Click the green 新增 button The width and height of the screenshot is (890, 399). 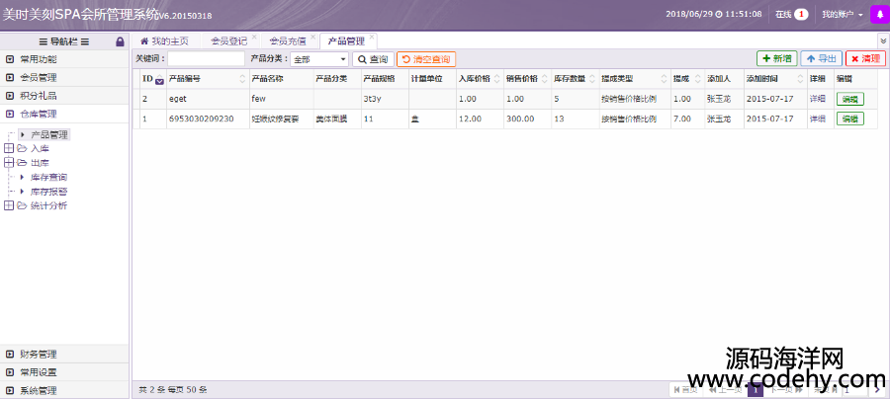tap(776, 59)
